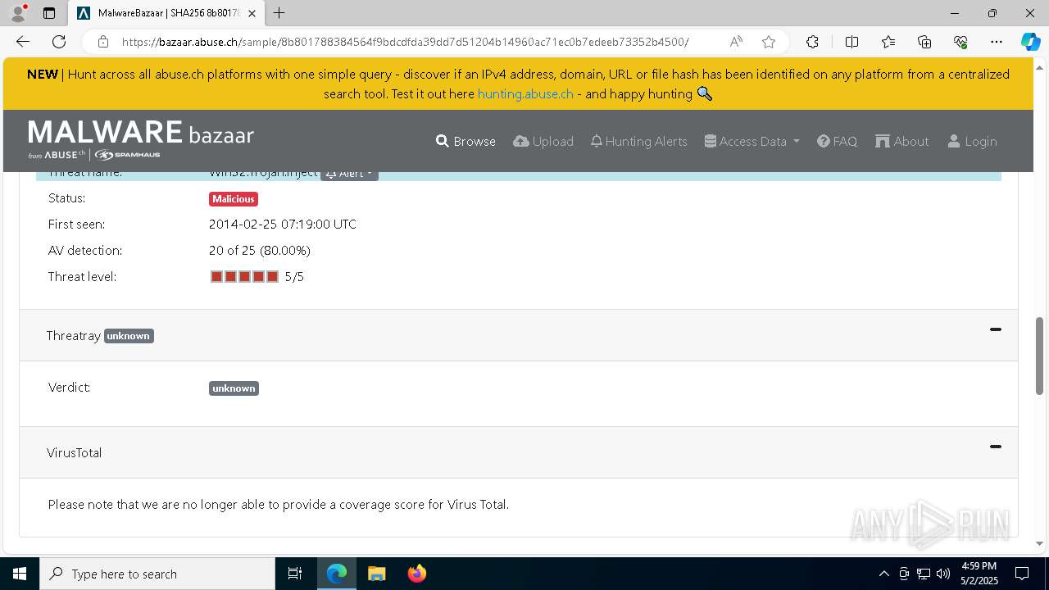The image size is (1049, 590).
Task: Expand Access Data dropdown
Action: [x=752, y=141]
